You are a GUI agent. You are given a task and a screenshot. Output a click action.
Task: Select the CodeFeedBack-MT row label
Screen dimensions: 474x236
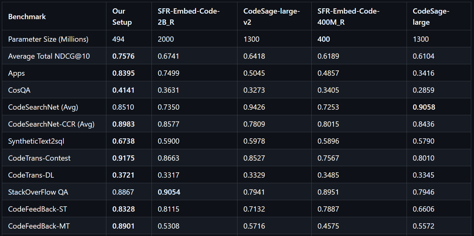tap(39, 226)
